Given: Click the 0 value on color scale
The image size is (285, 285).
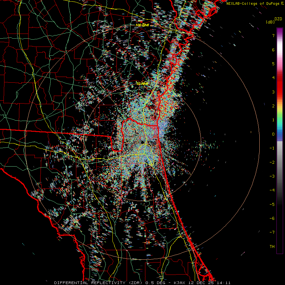Looking at the screenshot, I should [x=273, y=134].
